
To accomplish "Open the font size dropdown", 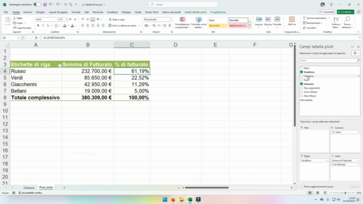I will (x=66, y=19).
